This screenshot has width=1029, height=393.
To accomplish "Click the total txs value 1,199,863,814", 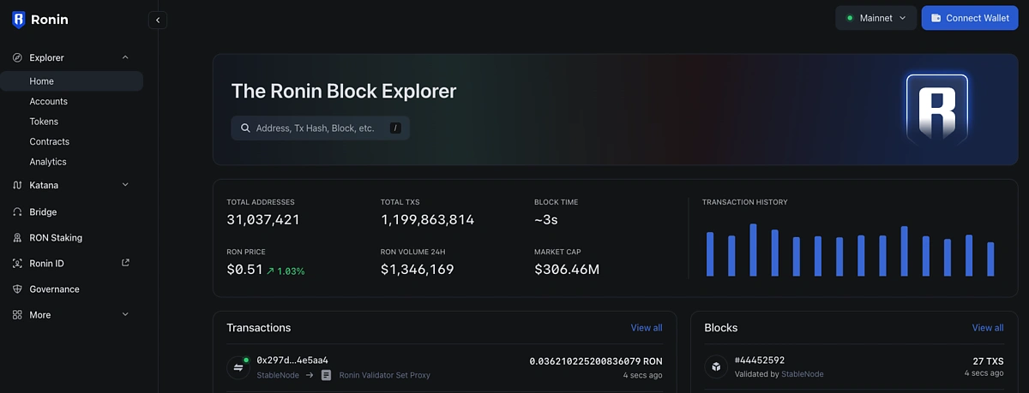I will click(427, 220).
